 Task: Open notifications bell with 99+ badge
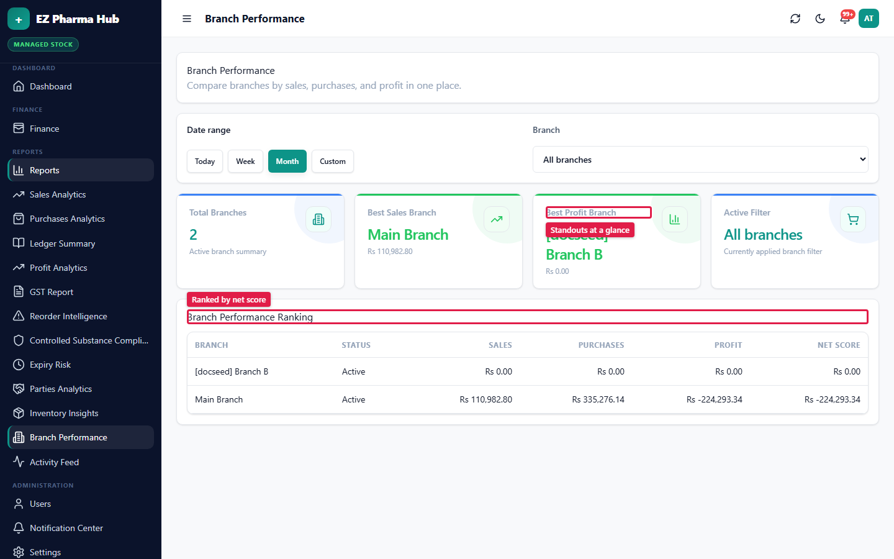[845, 19]
